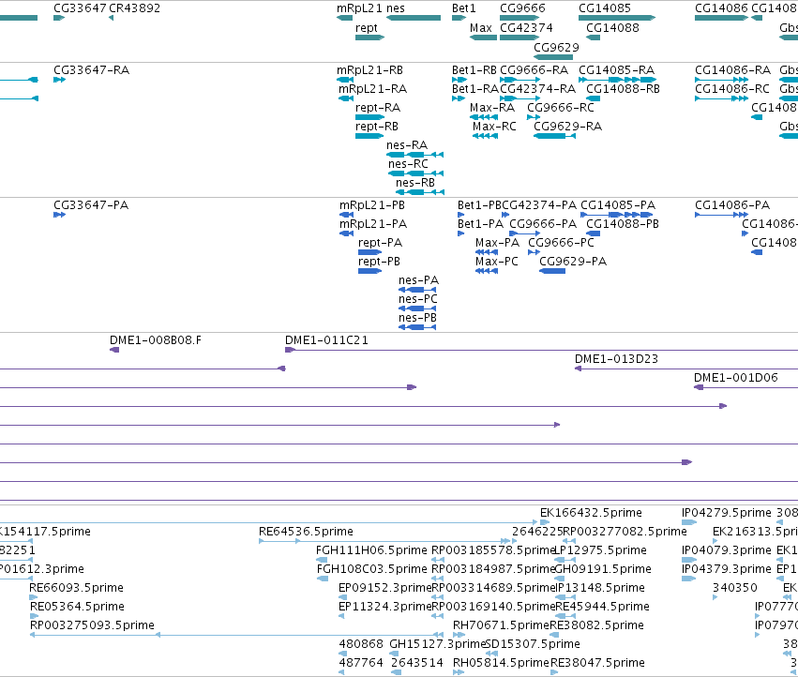Select EST RE38047.5prime
The height and width of the screenshot is (677, 798).
597,663
